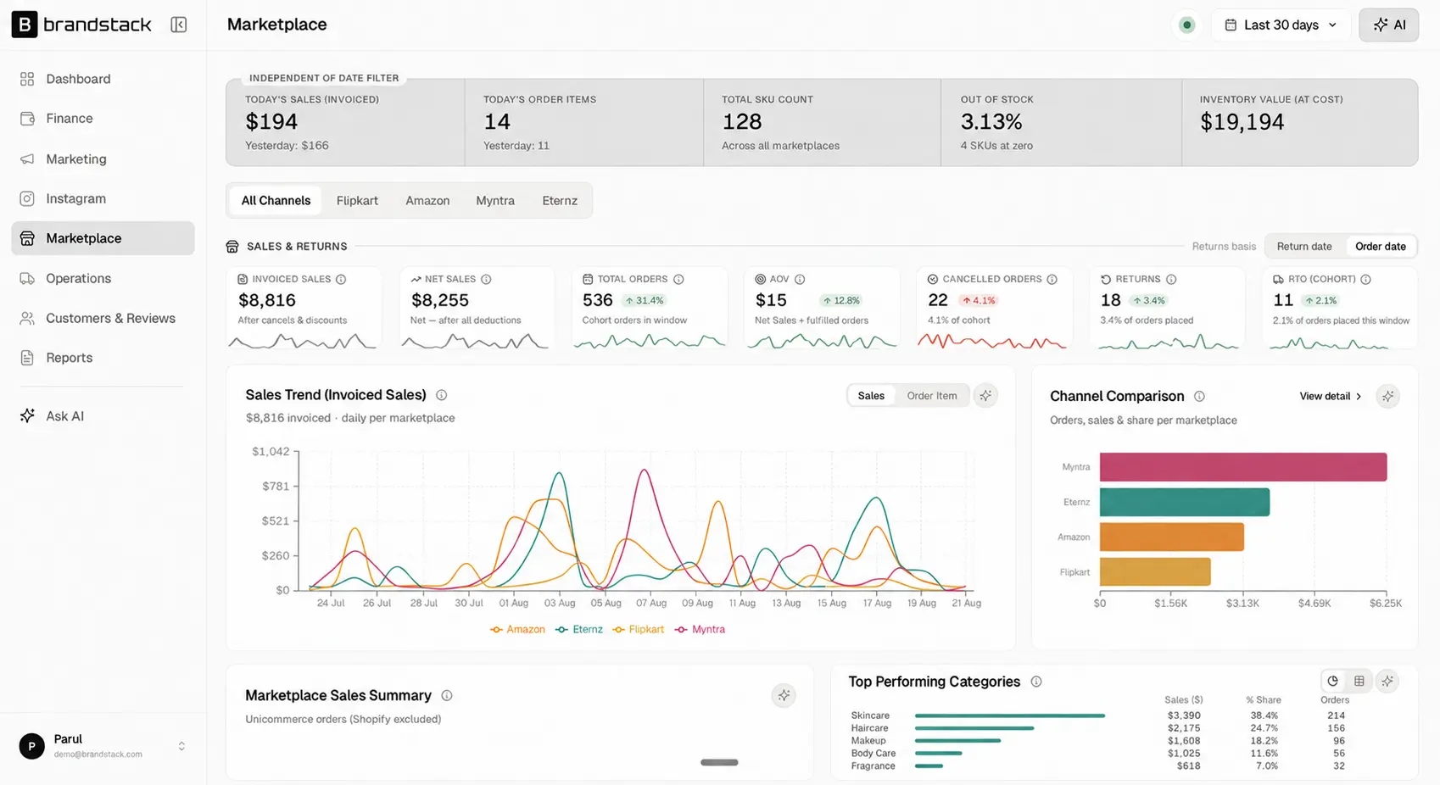Show info icon next to Returns
Screen dimensions: 1440x785
(x=1171, y=279)
